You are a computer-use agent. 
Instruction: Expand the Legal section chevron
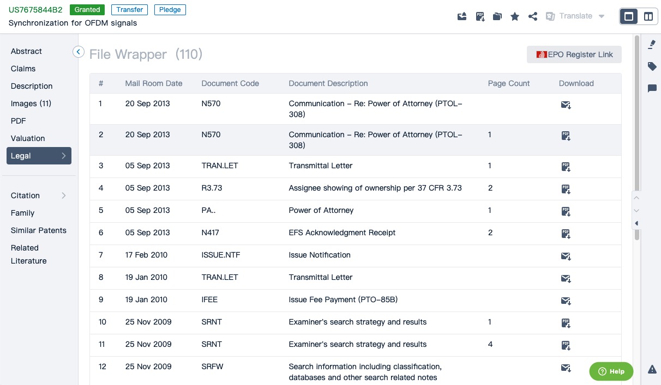[63, 156]
